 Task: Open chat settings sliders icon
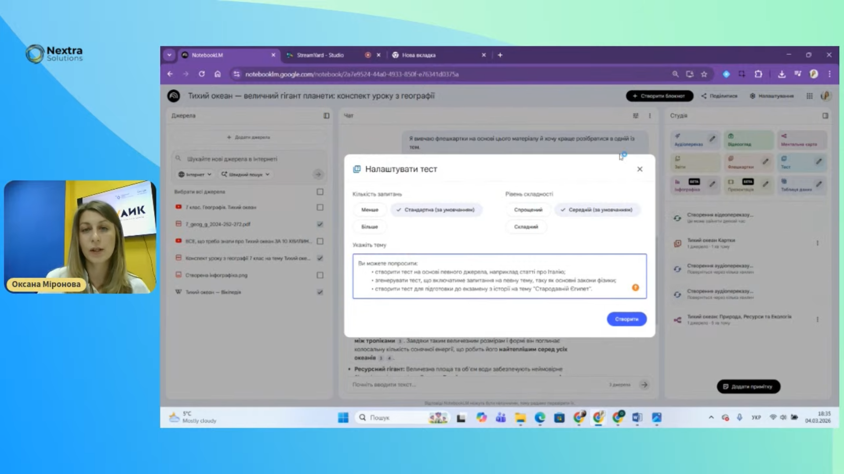coord(635,115)
